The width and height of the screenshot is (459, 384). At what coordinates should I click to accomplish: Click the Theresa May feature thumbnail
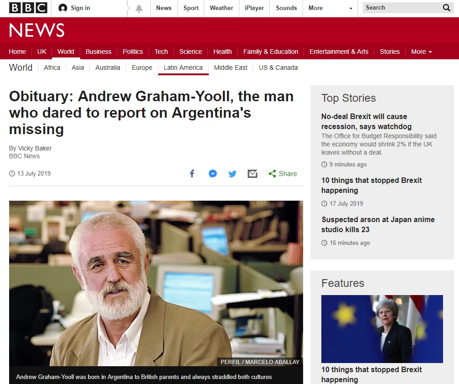(382, 329)
